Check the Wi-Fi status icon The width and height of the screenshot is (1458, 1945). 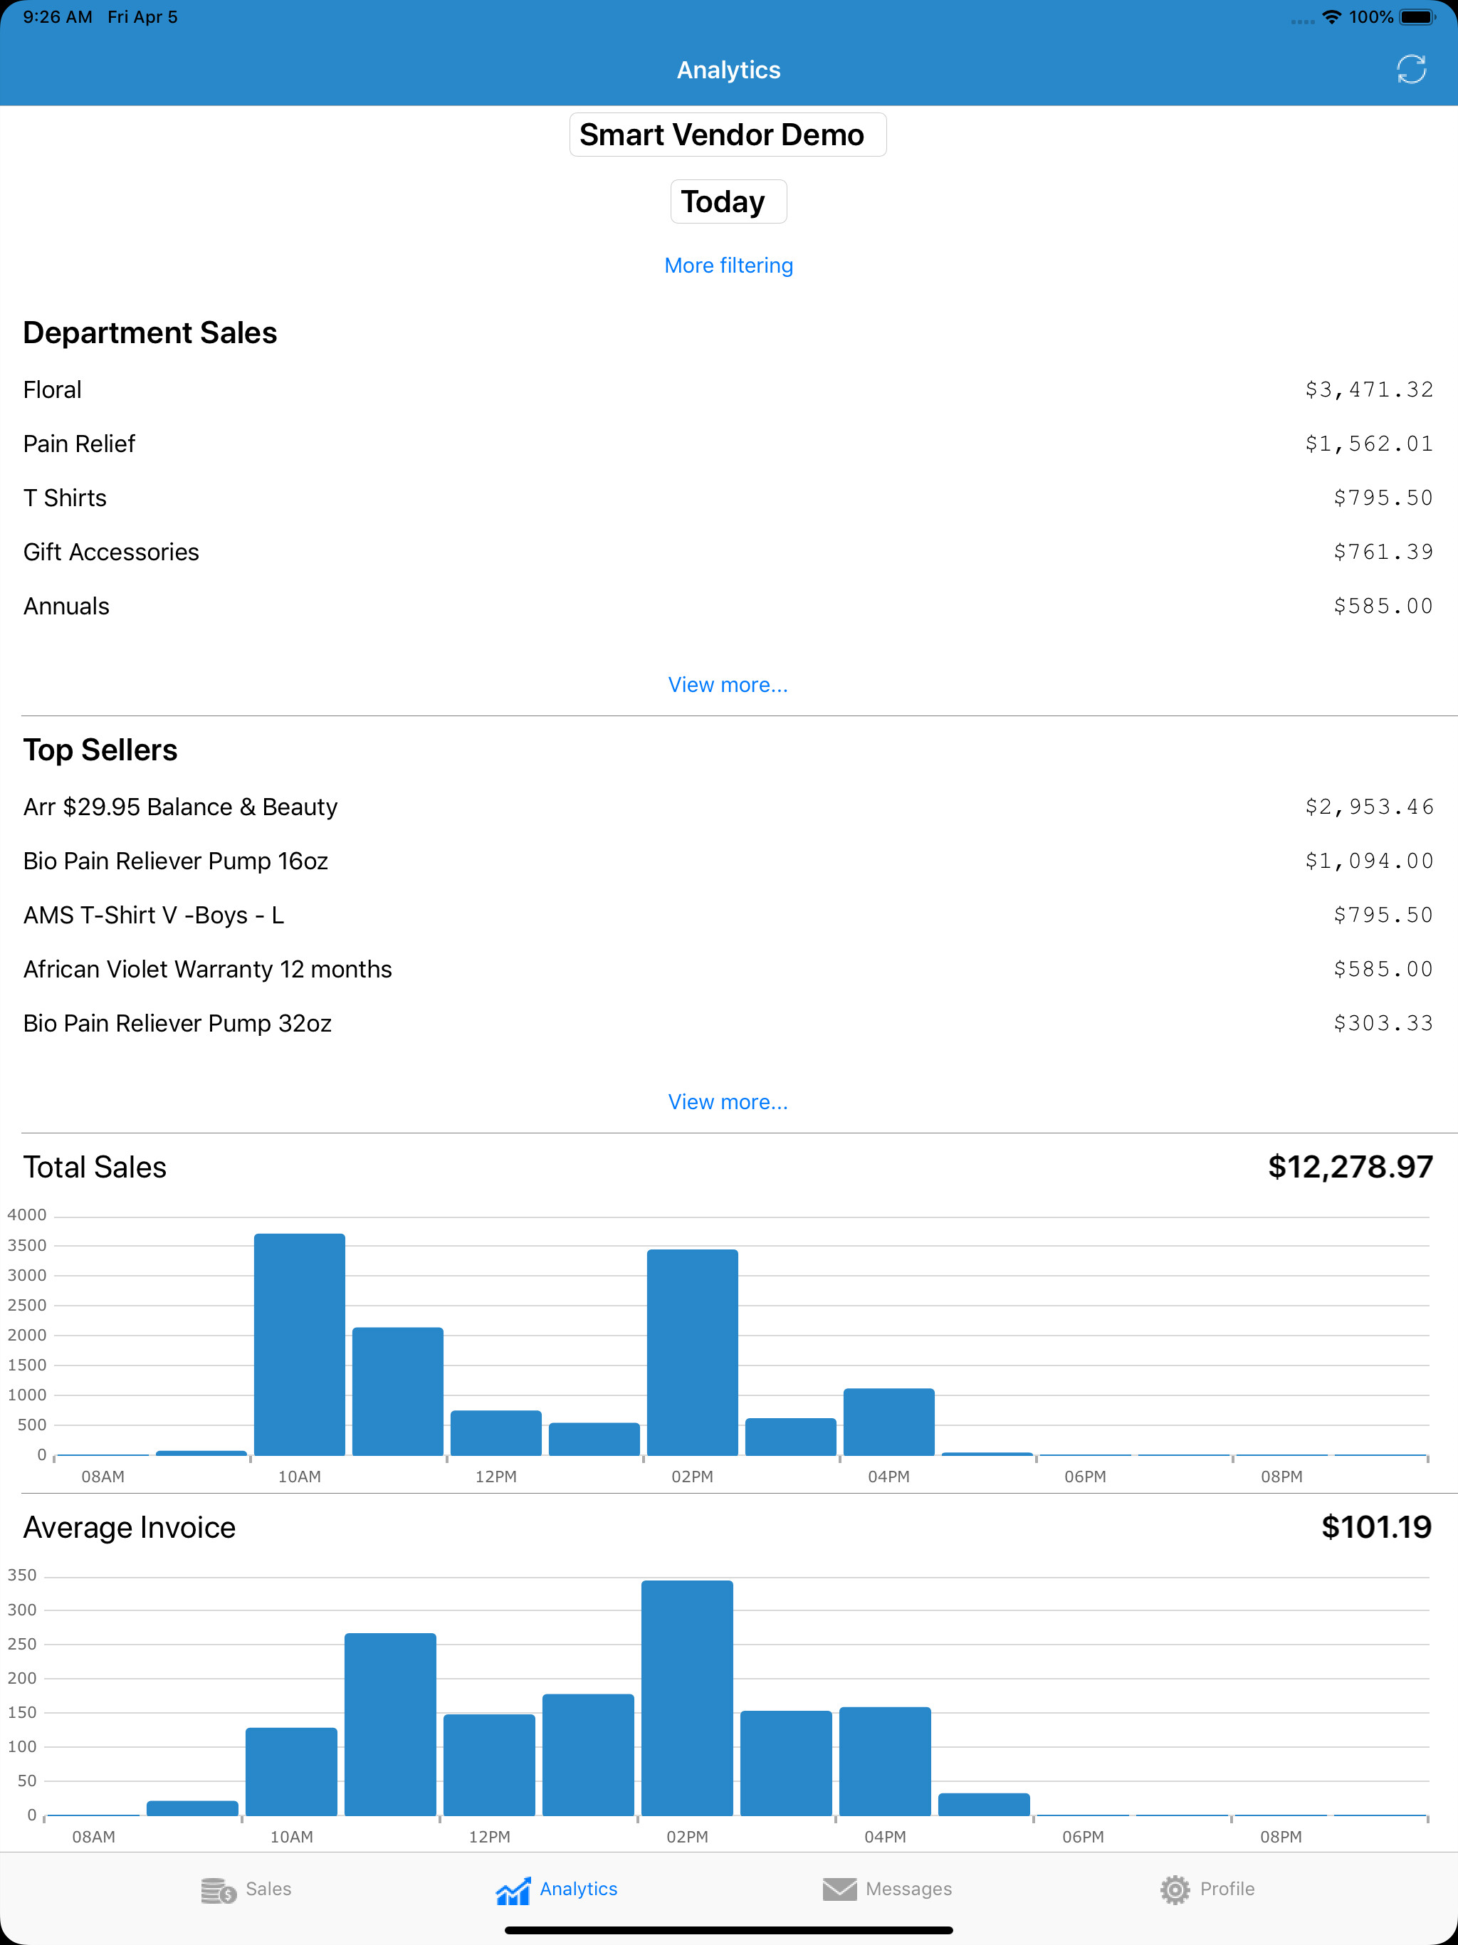[1331, 16]
